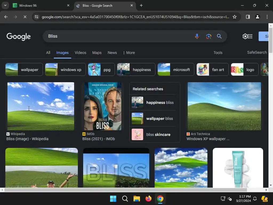Filter by the microsoft chip
This screenshot has height=205, width=273.
pos(176,70)
